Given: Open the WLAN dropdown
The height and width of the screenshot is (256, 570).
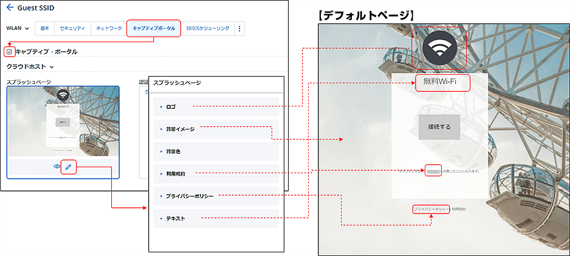Looking at the screenshot, I should pyautogui.click(x=18, y=29).
